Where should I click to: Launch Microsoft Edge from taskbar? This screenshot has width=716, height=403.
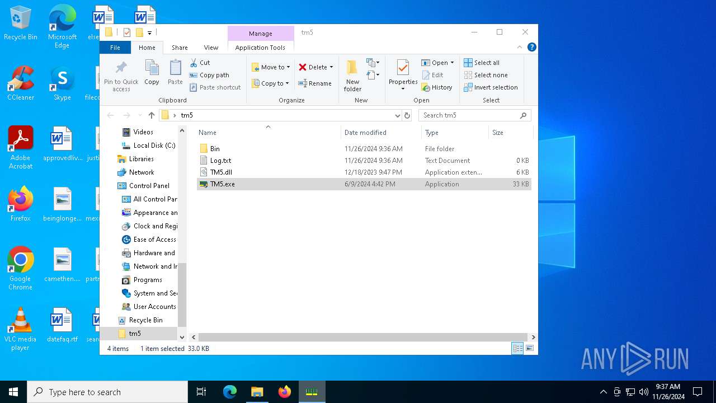pyautogui.click(x=230, y=392)
